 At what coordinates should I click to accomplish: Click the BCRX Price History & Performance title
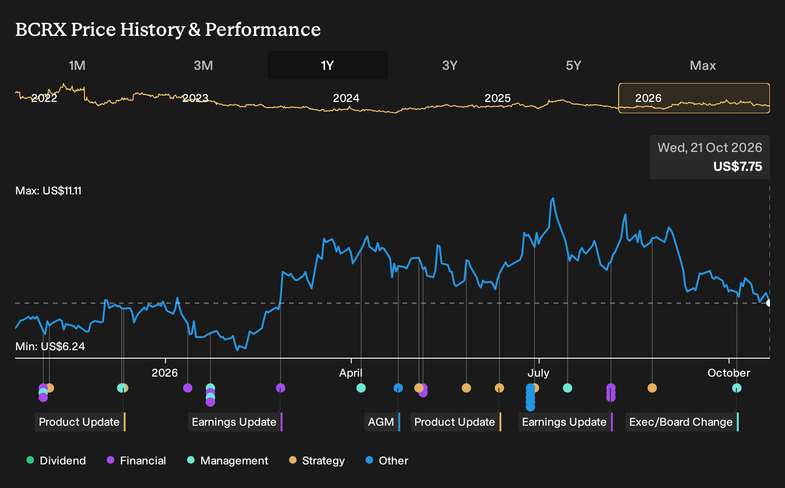click(168, 29)
